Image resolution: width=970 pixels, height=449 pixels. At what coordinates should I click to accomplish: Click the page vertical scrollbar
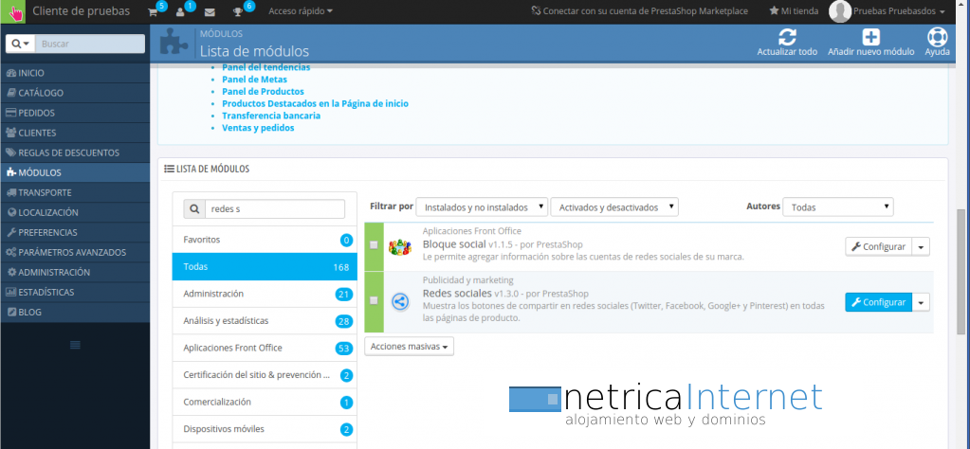(x=961, y=272)
